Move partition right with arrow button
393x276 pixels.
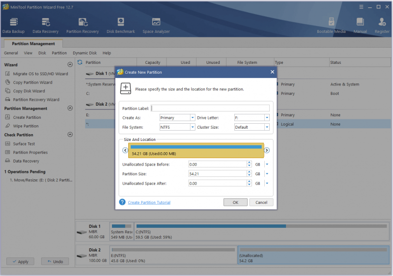(x=267, y=150)
